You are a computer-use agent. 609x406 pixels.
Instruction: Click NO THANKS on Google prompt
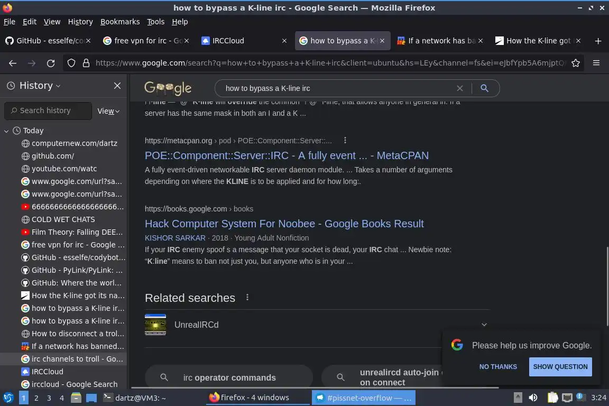click(x=498, y=367)
